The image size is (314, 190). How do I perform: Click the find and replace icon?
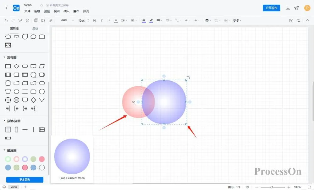(x=291, y=20)
